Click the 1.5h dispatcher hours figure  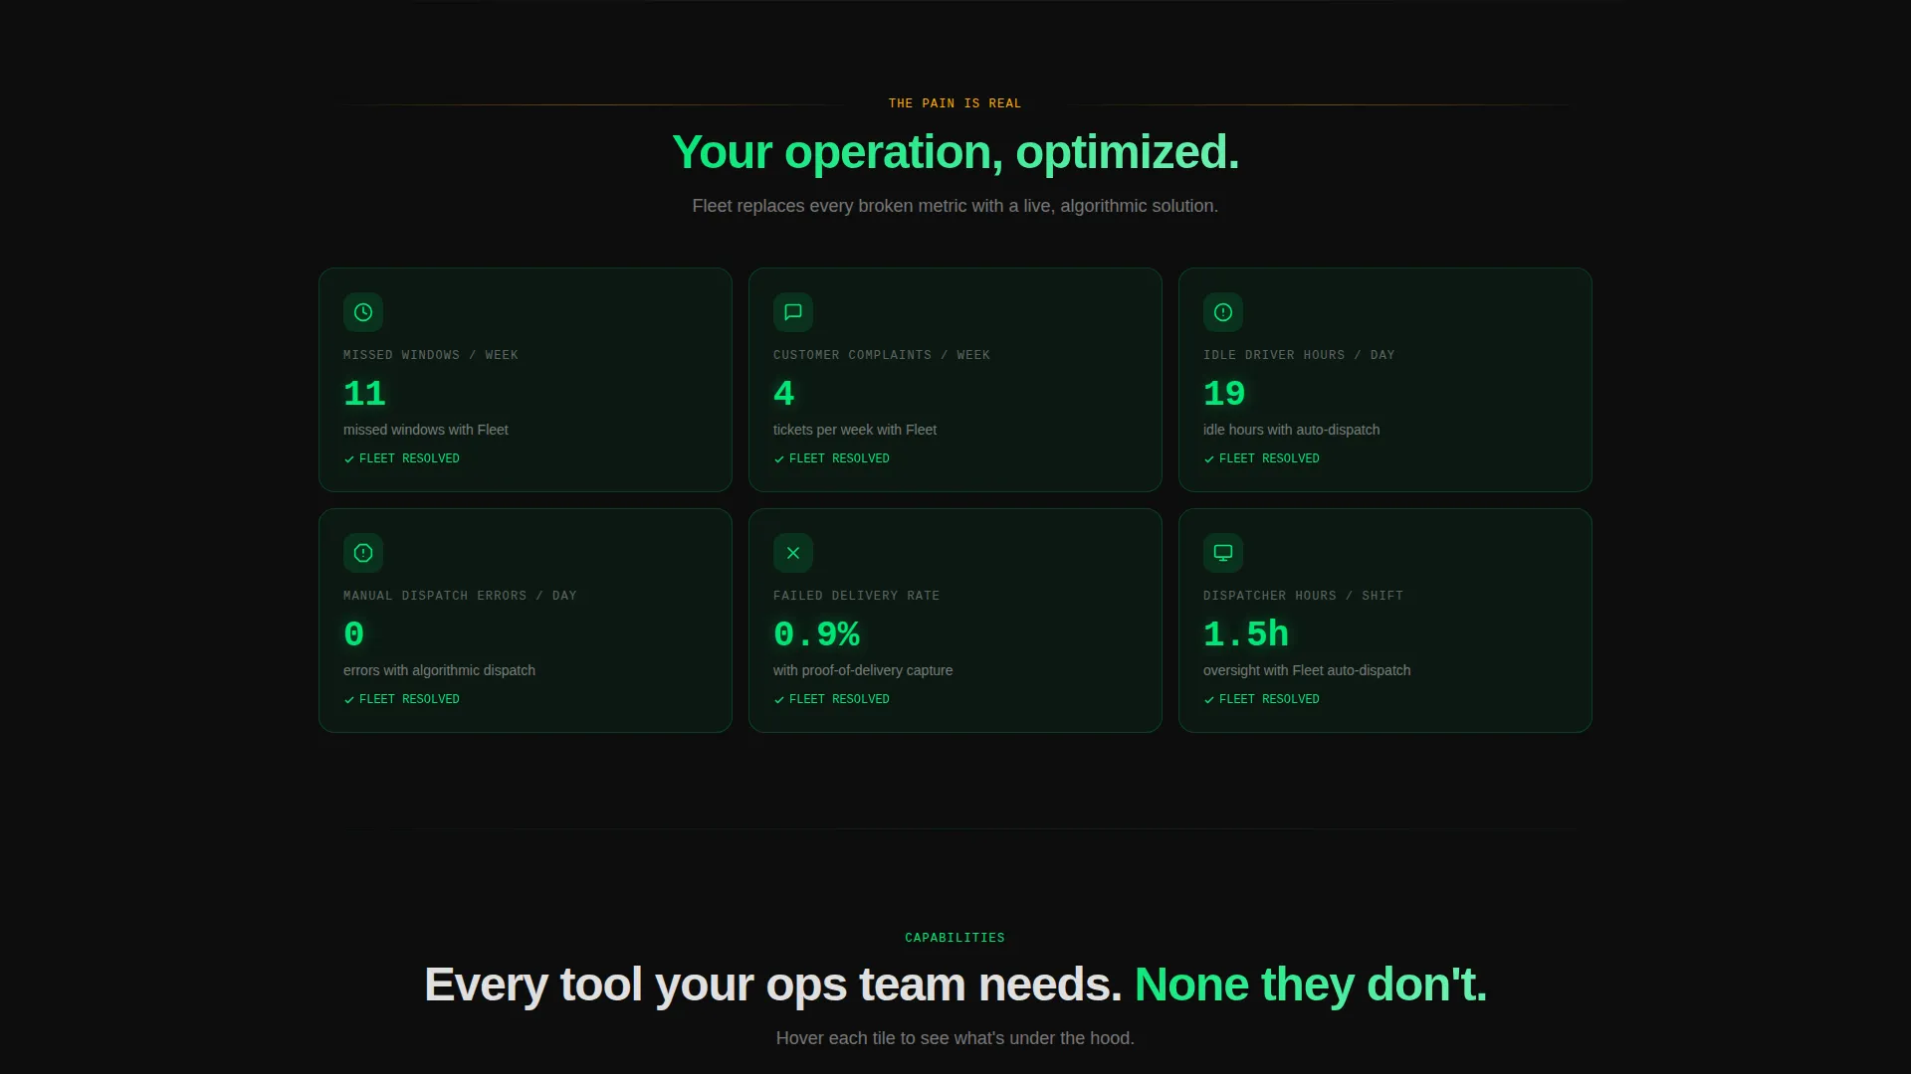(x=1246, y=634)
